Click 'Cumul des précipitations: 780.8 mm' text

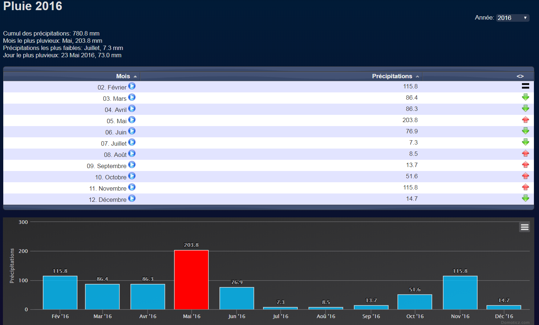click(51, 33)
